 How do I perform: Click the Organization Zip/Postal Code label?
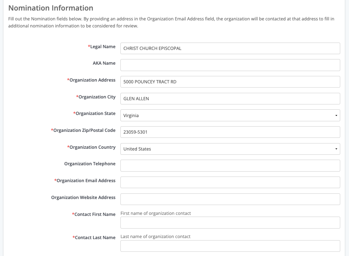(83, 130)
